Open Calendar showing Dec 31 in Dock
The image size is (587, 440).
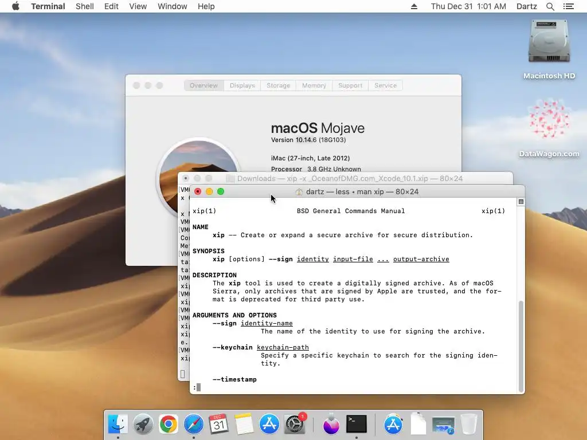click(x=218, y=424)
